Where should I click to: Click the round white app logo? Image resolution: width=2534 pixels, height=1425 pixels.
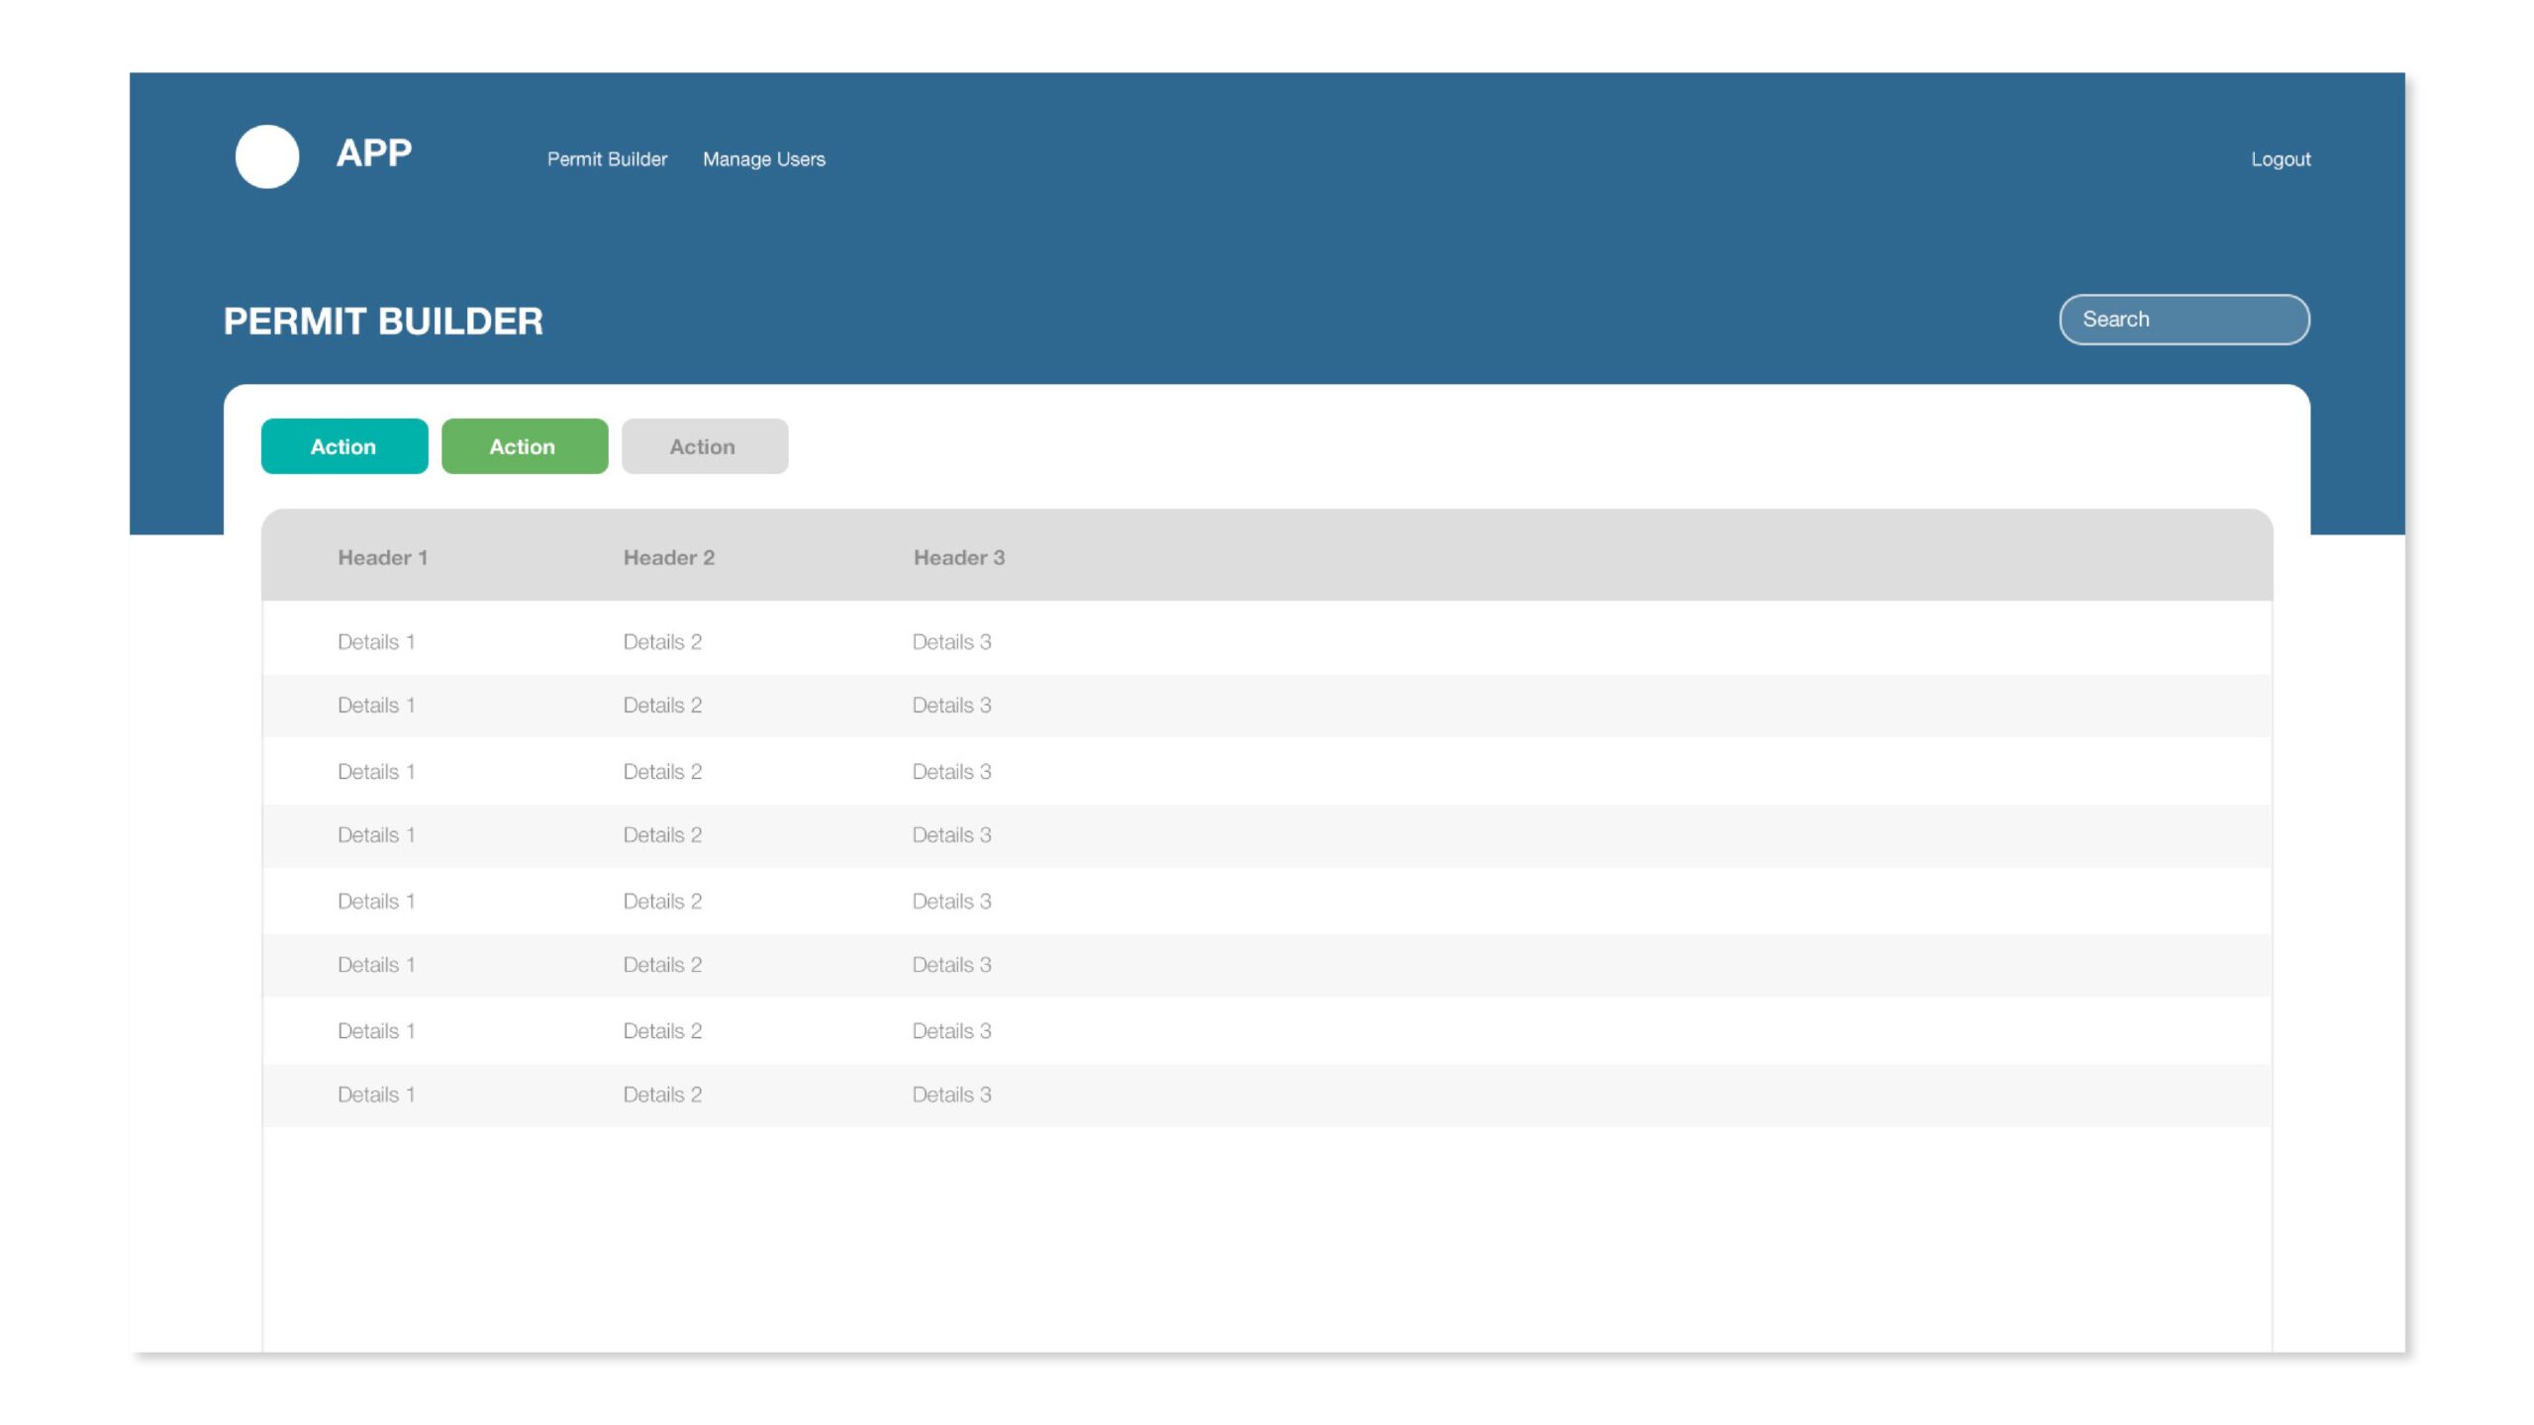coord(267,156)
